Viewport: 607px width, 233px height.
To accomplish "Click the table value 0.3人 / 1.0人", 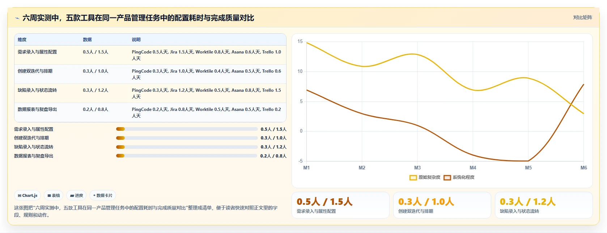I will [x=95, y=71].
